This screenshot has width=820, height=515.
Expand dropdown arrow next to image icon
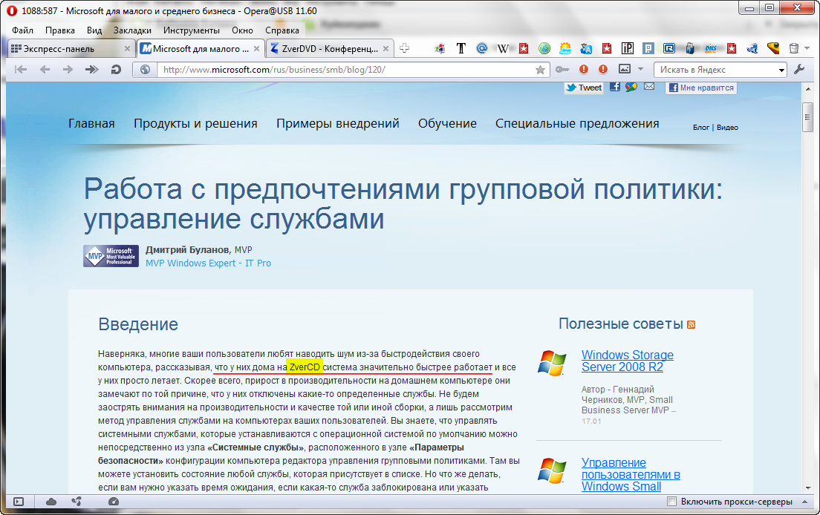click(x=640, y=69)
